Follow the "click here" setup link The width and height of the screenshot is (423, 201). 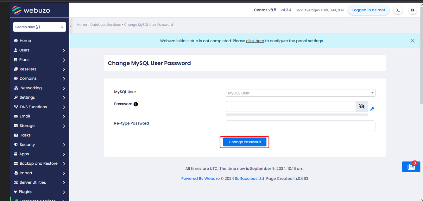coord(255,41)
